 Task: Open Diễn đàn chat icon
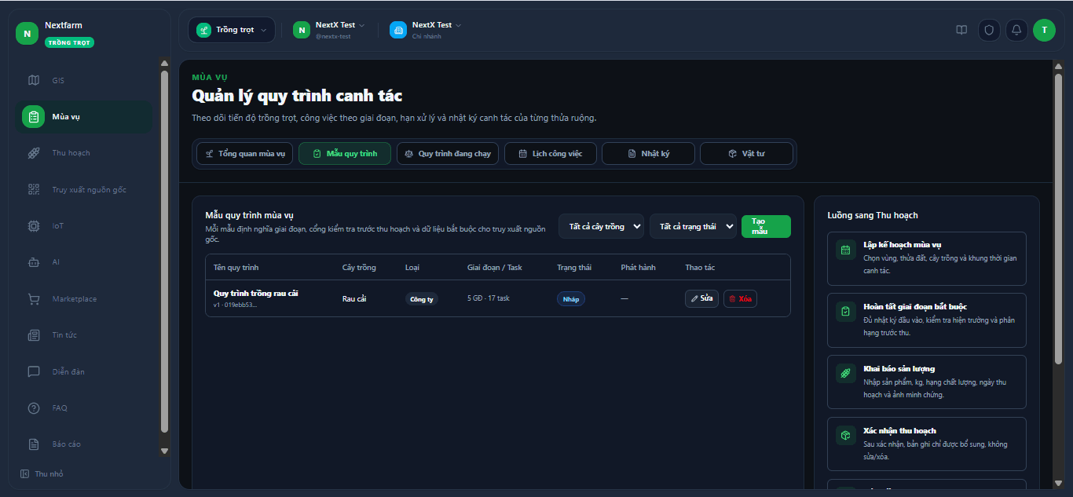pos(34,371)
